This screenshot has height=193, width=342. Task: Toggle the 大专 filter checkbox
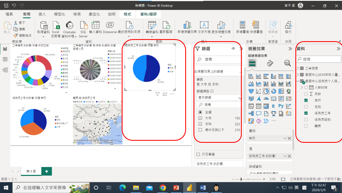click(x=200, y=118)
